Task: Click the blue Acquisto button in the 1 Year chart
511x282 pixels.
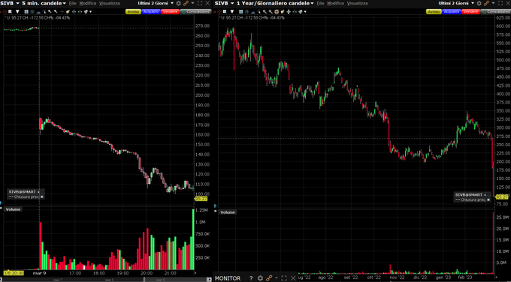Action: (x=452, y=12)
